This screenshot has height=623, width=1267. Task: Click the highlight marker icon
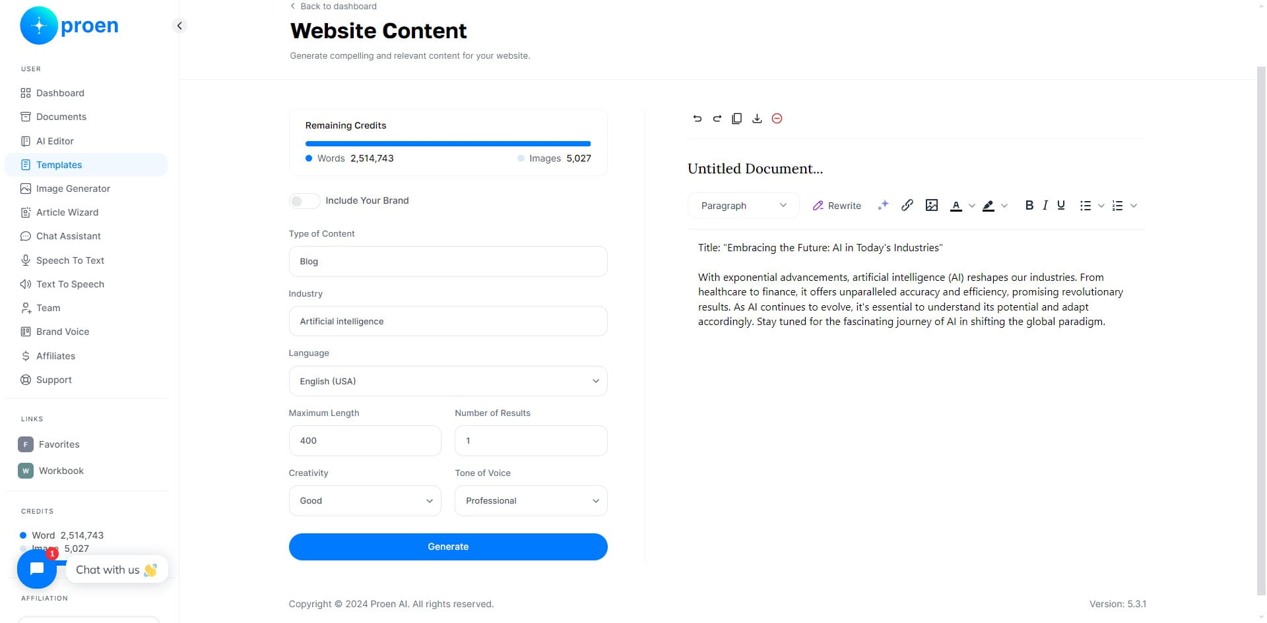(x=988, y=206)
